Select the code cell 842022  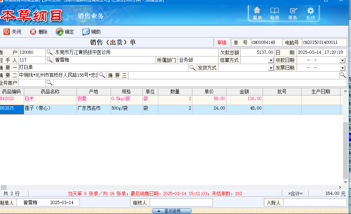(x=12, y=100)
